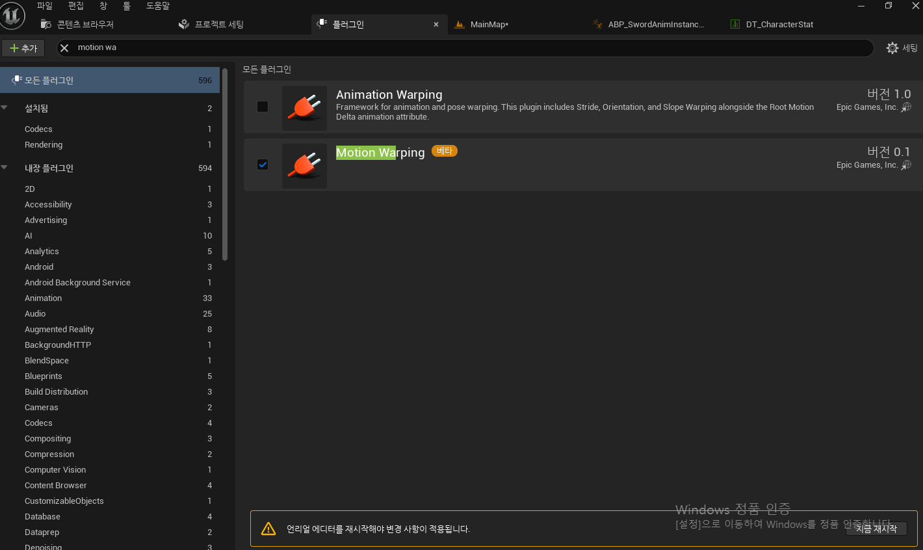Open Epic Games link icon for Animation Warping
Screen dimensions: 923x550
click(906, 107)
